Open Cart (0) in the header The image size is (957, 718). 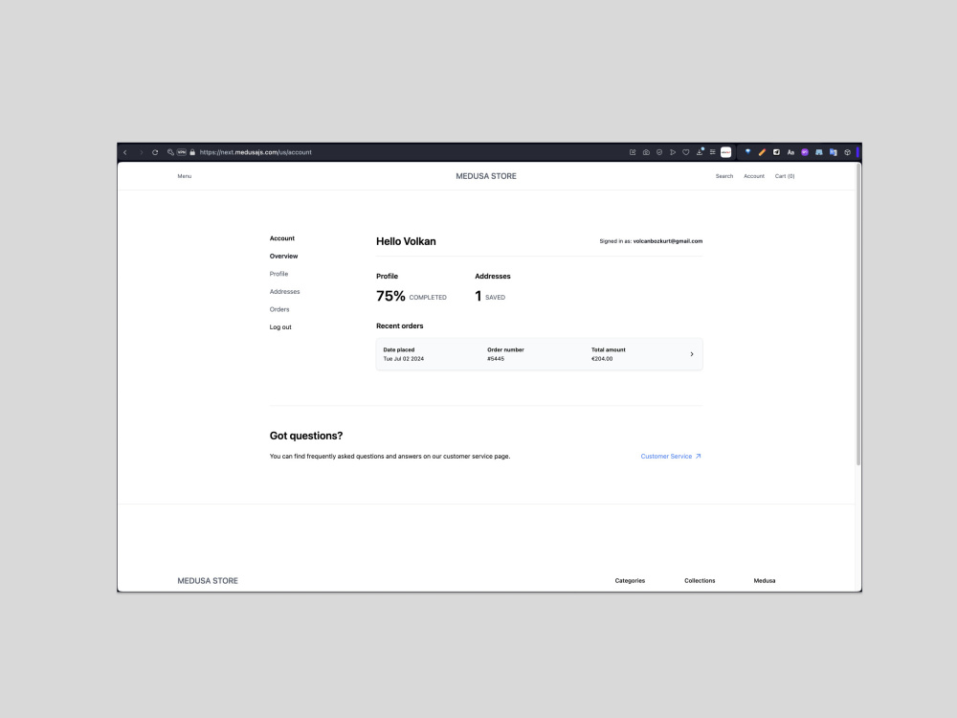[785, 176]
